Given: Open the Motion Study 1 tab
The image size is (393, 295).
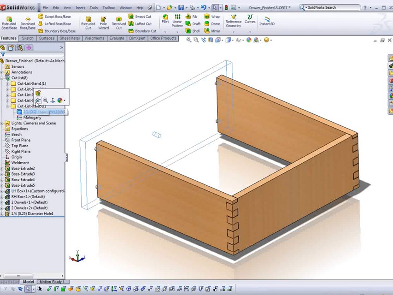Looking at the screenshot, I should (52, 282).
